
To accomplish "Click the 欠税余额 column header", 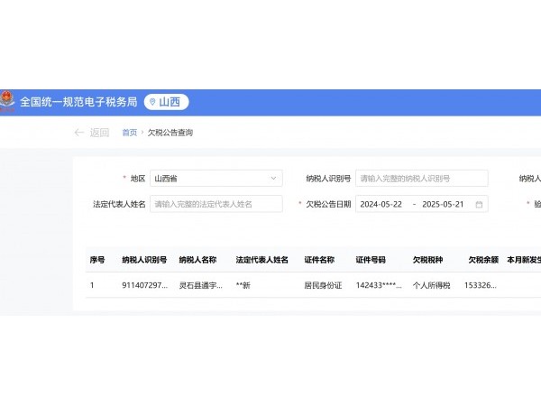I will tap(482, 260).
